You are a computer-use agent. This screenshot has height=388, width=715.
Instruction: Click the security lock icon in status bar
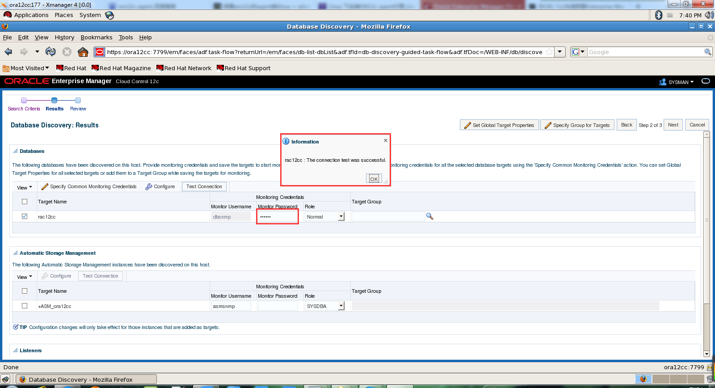[710, 367]
